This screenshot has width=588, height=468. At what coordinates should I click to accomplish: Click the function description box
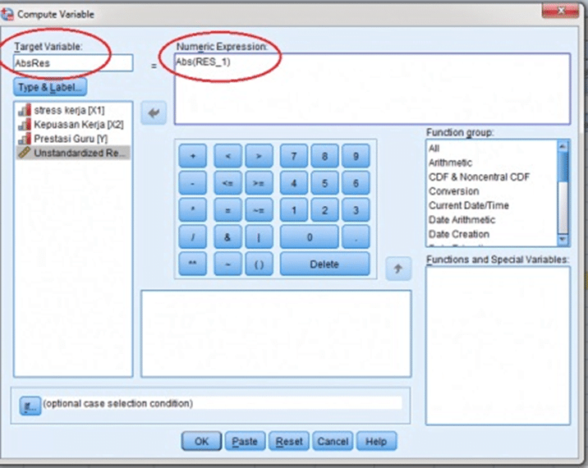tap(276, 333)
